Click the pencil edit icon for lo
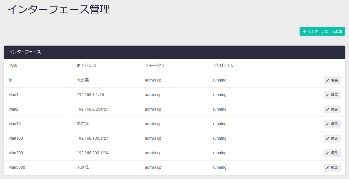This screenshot has width=349, height=179. [328, 80]
